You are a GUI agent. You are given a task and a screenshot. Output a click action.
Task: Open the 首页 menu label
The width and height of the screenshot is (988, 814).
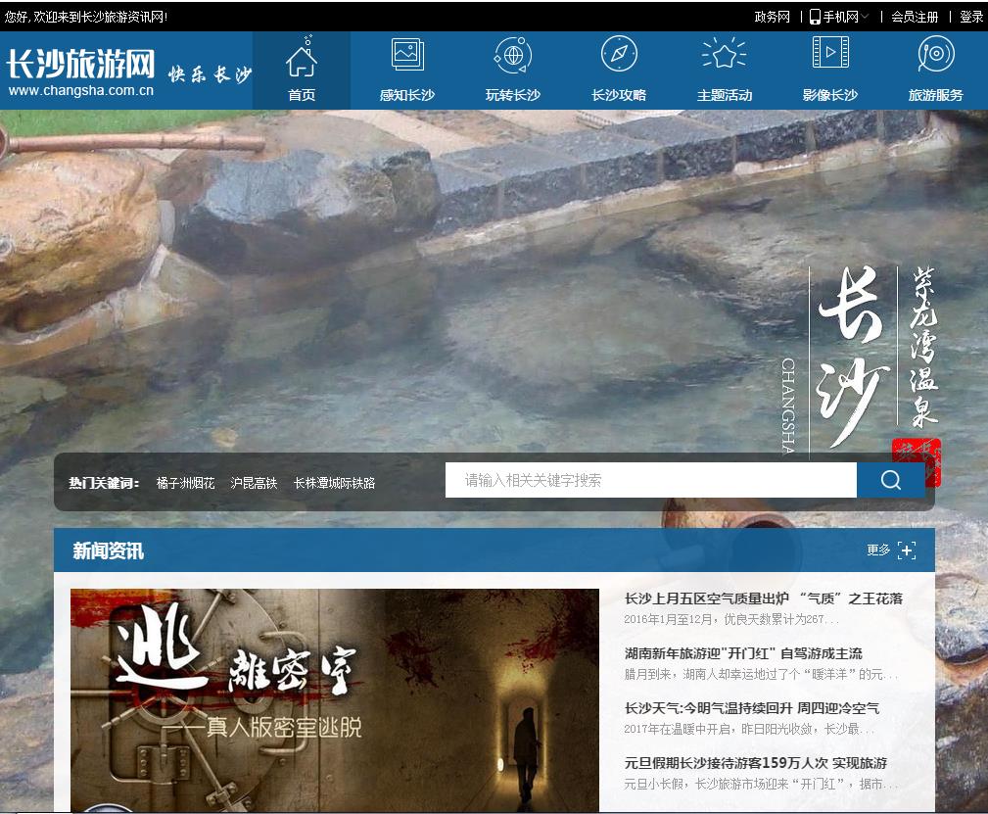[x=302, y=95]
